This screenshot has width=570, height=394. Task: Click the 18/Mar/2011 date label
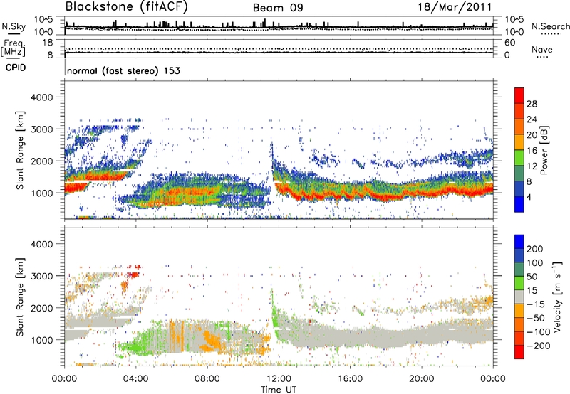pyautogui.click(x=455, y=7)
